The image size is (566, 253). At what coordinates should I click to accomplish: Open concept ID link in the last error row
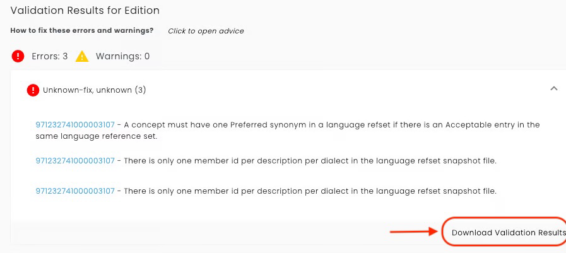point(75,191)
